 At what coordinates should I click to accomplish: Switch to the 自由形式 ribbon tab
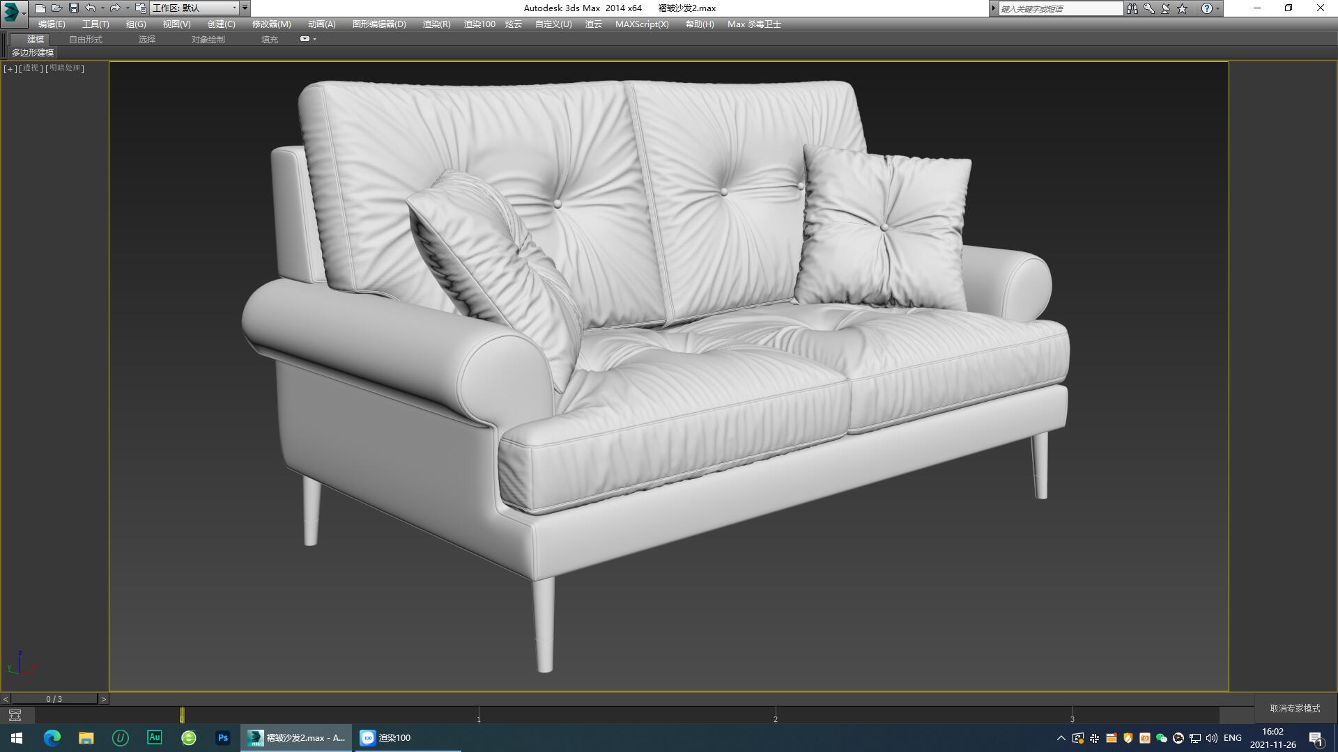(84, 39)
